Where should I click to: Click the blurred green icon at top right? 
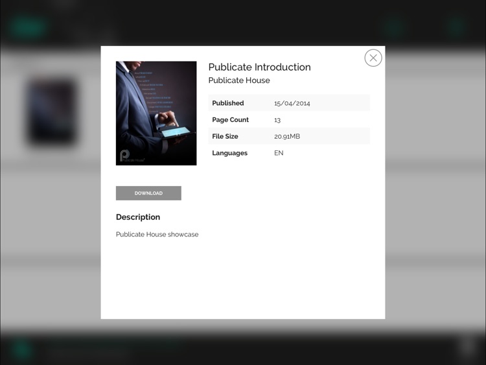[457, 27]
